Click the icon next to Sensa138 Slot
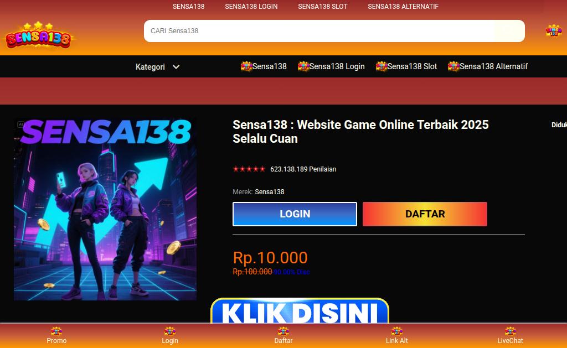This screenshot has width=567, height=348. point(381,66)
